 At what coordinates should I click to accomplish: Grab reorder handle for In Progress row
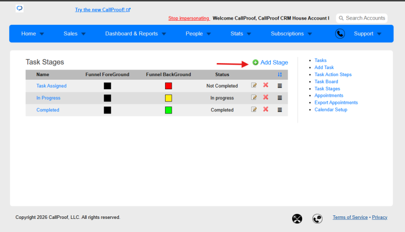pyautogui.click(x=280, y=98)
